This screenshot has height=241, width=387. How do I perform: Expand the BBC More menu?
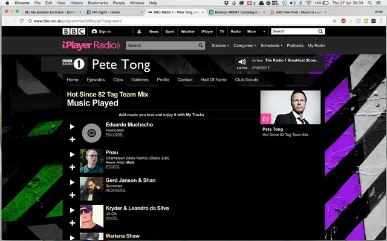coord(256,31)
